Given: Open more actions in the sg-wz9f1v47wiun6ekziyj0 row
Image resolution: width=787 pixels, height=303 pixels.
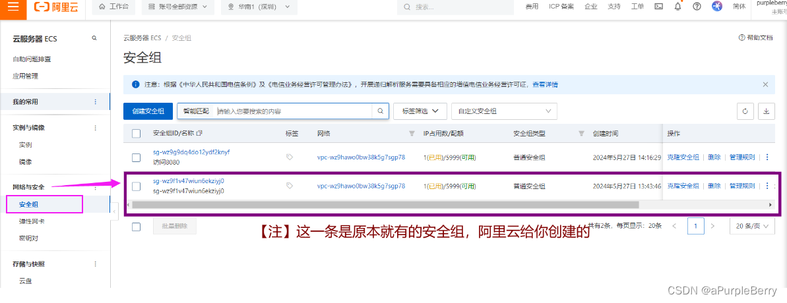Looking at the screenshot, I should (767, 186).
